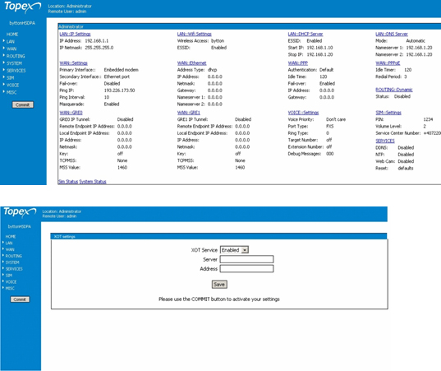Expand SERVICES menu in the upper sidebar

click(16, 71)
